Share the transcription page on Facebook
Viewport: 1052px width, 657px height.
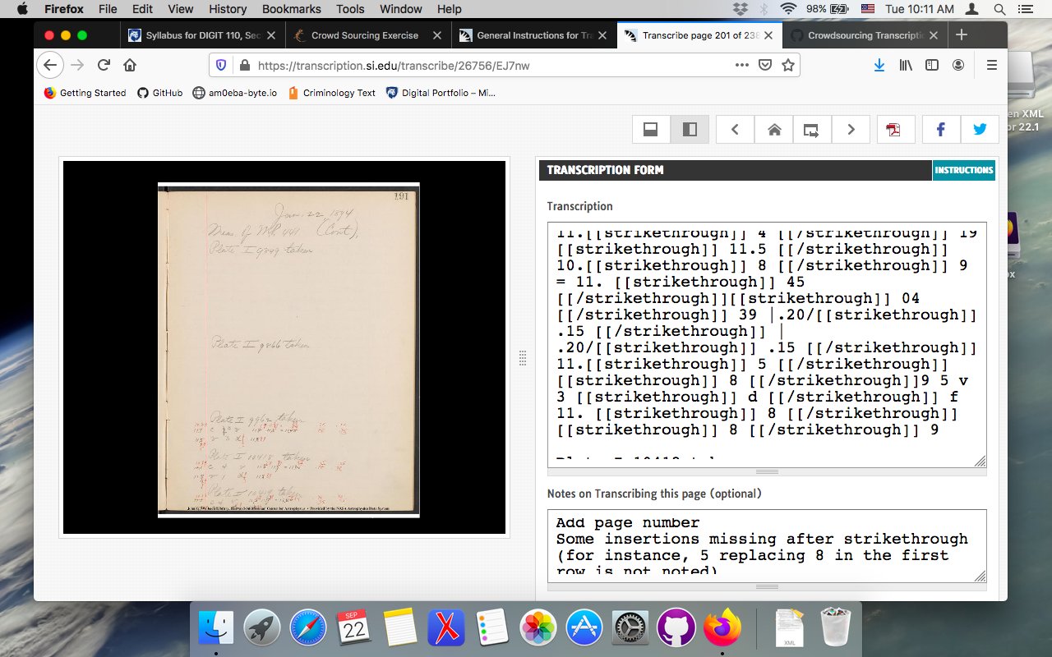(x=939, y=129)
